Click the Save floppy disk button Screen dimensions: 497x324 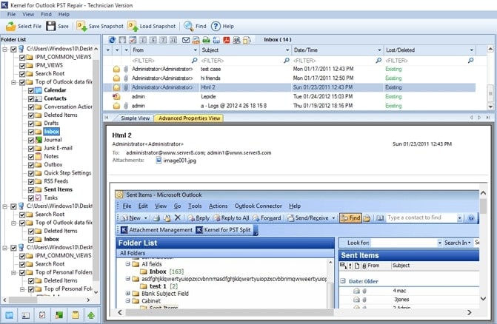[57, 27]
